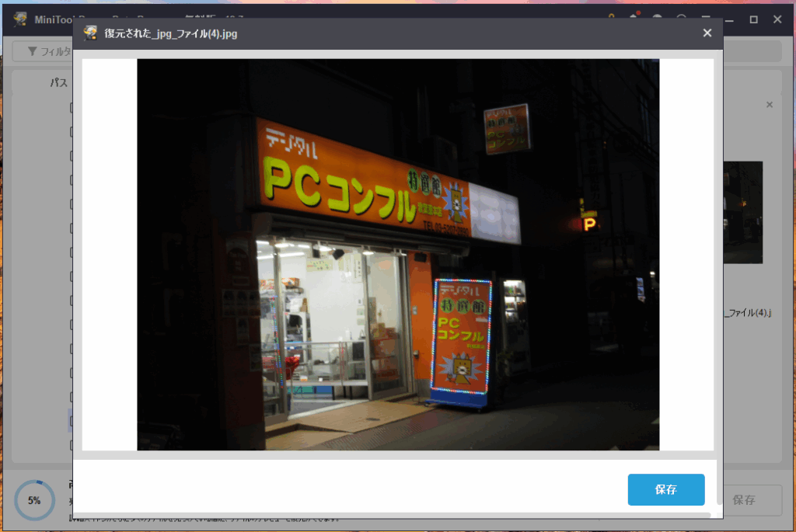Dismiss the right panel with small x

coord(770,104)
